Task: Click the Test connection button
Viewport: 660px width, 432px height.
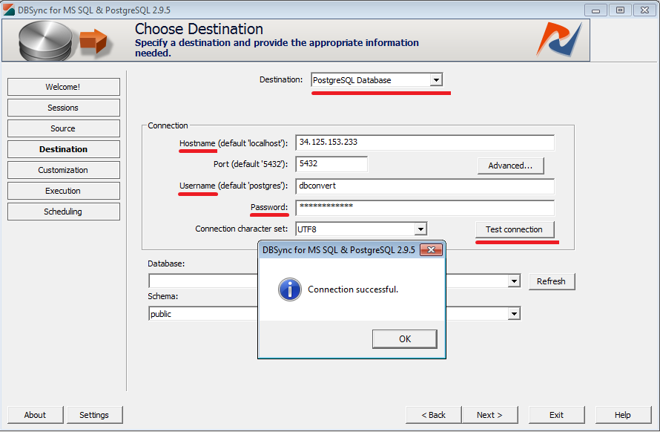Action: pos(515,229)
